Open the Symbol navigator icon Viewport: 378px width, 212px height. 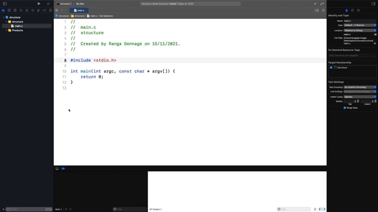pos(15,11)
